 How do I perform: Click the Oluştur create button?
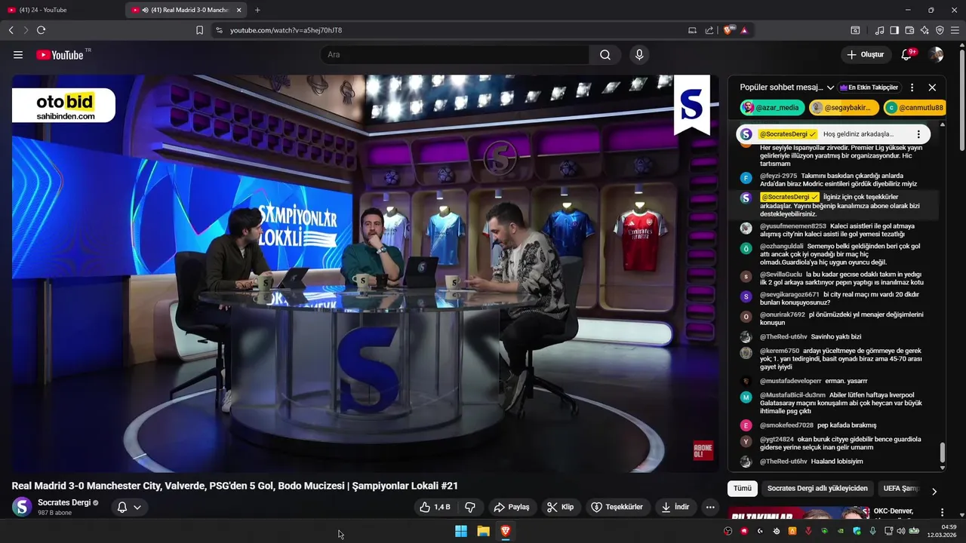(x=865, y=55)
